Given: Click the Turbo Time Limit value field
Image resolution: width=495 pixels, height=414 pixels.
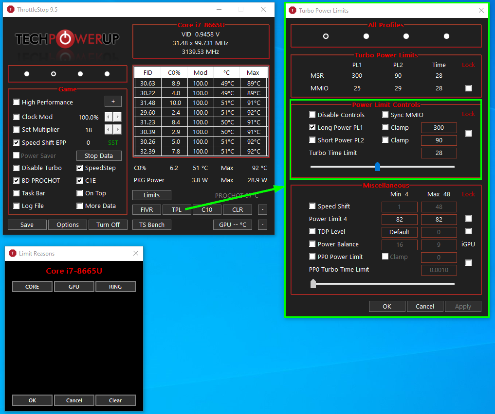Looking at the screenshot, I should pyautogui.click(x=439, y=153).
